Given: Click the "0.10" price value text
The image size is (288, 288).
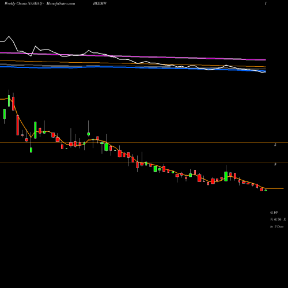Looking at the screenshot, I should 274,213.
